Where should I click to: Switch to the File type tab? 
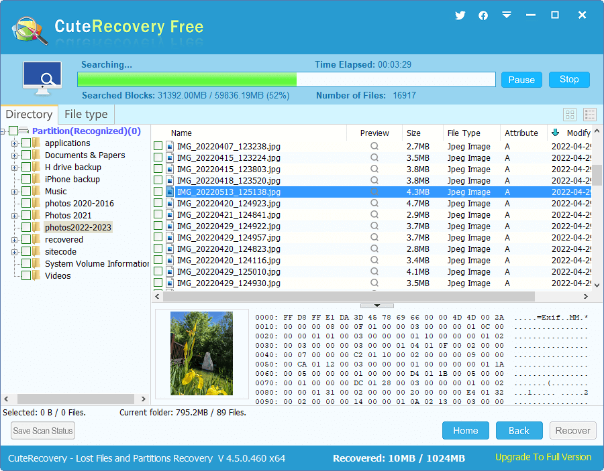[86, 114]
